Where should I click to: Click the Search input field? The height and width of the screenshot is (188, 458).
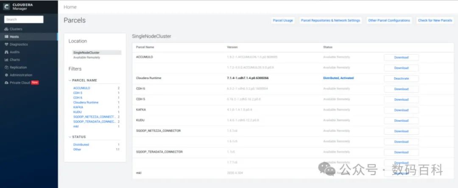(x=24, y=19)
